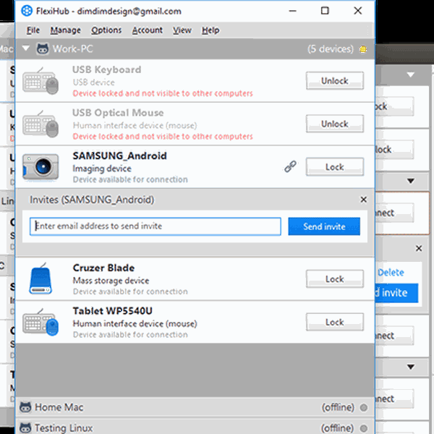Open the Manage menu
The width and height of the screenshot is (434, 434).
[65, 30]
